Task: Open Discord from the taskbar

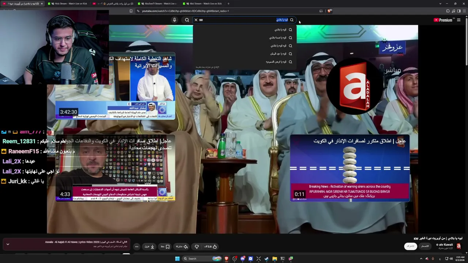Action: click(242, 259)
